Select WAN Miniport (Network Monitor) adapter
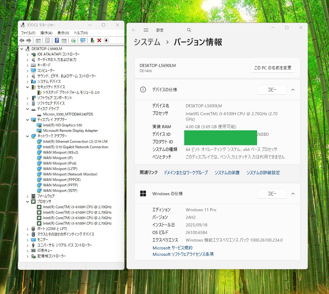Image resolution: width=329 pixels, height=294 pixels. tap(70, 174)
